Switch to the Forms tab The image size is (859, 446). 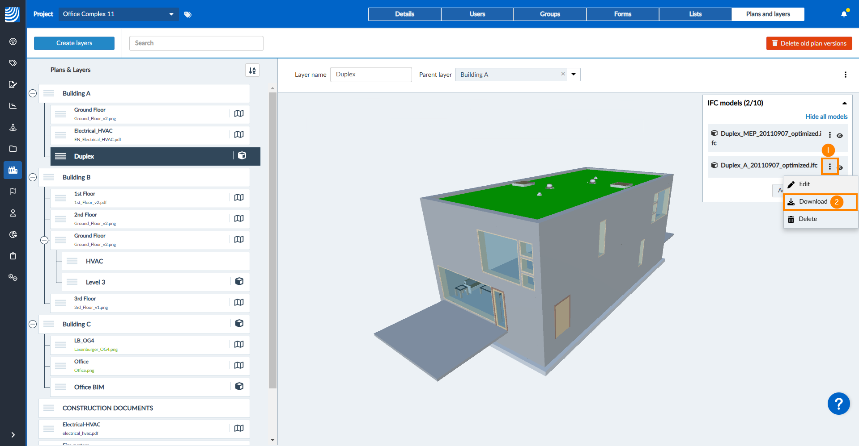[622, 14]
